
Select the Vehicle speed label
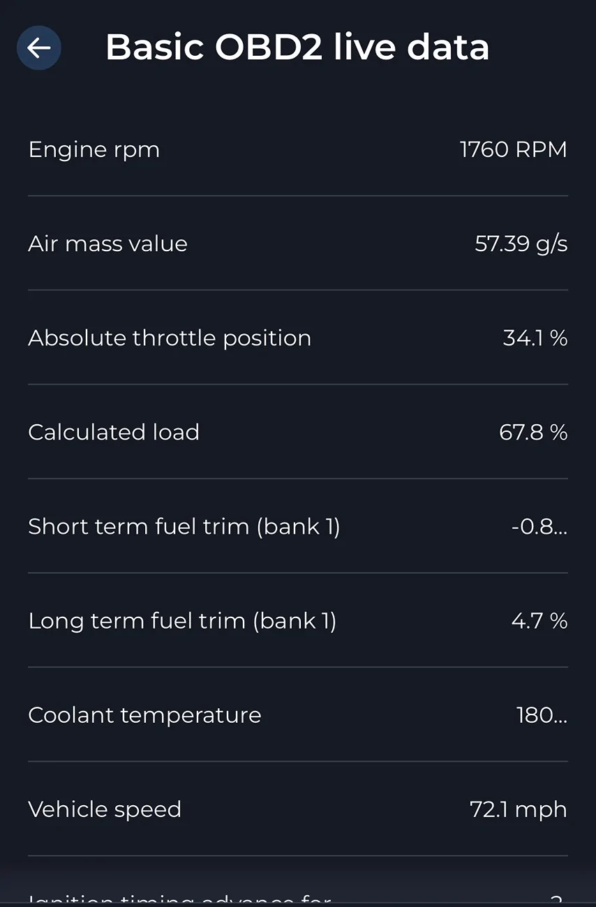click(105, 809)
